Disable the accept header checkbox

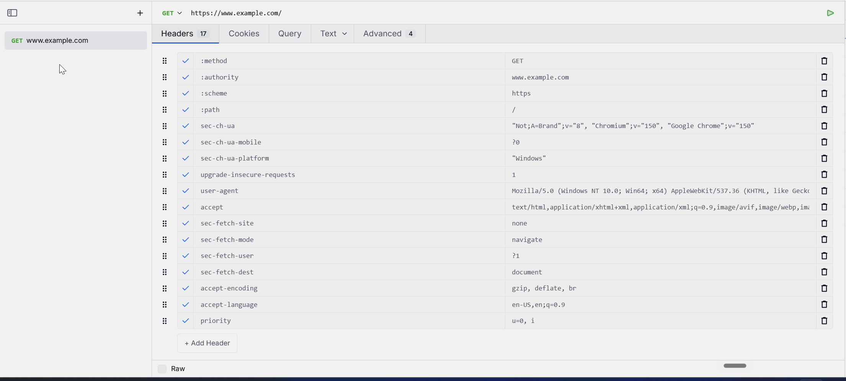coord(186,207)
